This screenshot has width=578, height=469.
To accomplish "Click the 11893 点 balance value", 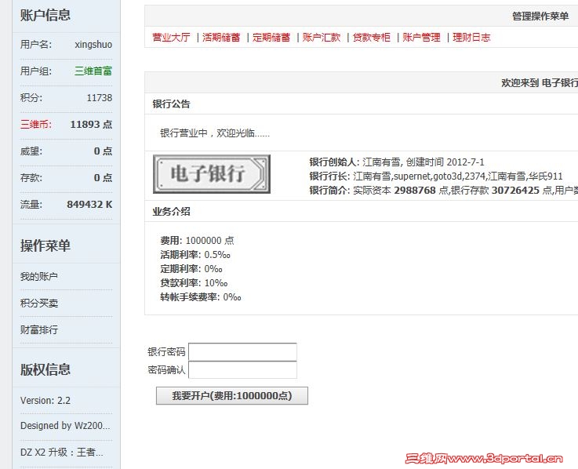I will pos(92,124).
